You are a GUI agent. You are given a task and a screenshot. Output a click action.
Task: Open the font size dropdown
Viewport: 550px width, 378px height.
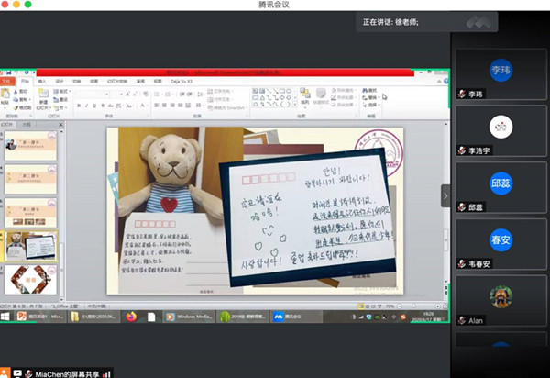tap(121, 94)
